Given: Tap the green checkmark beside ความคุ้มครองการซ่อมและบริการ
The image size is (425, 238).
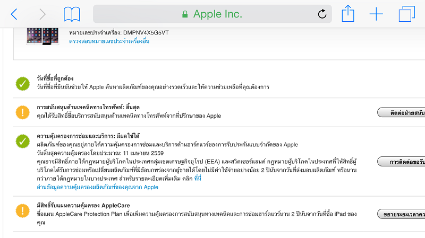Looking at the screenshot, I should tap(23, 141).
